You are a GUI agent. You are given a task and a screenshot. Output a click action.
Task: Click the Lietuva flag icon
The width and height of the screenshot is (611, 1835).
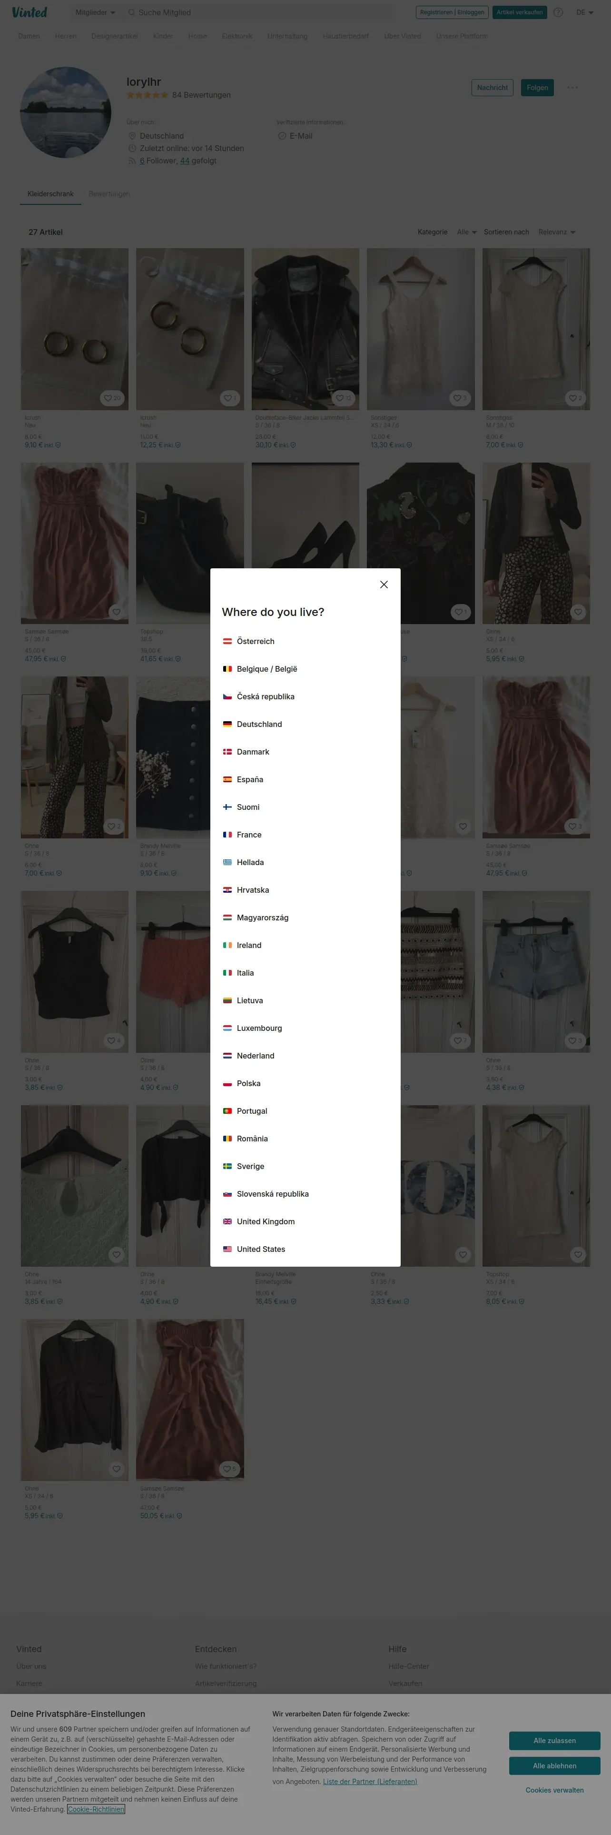coord(227,1000)
